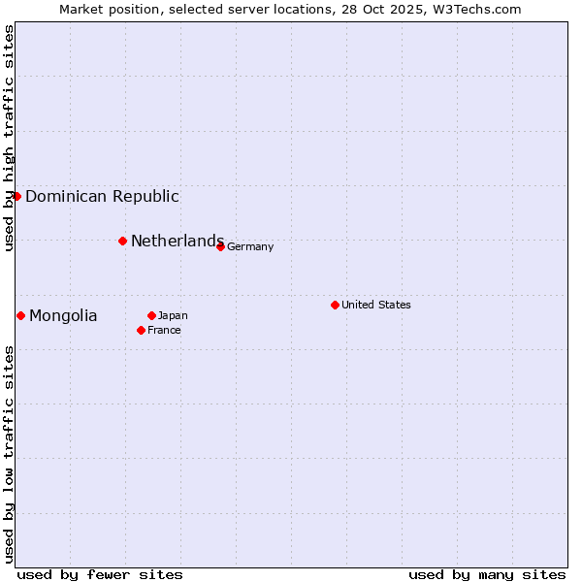Screen dimensions: 582x582
Task: Pick the France red dot
Action: [x=141, y=330]
